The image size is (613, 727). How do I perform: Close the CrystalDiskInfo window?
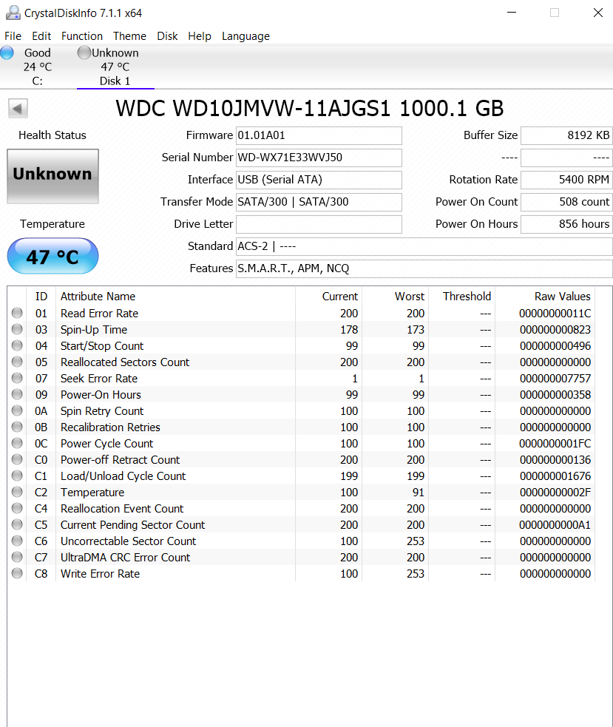pyautogui.click(x=598, y=13)
